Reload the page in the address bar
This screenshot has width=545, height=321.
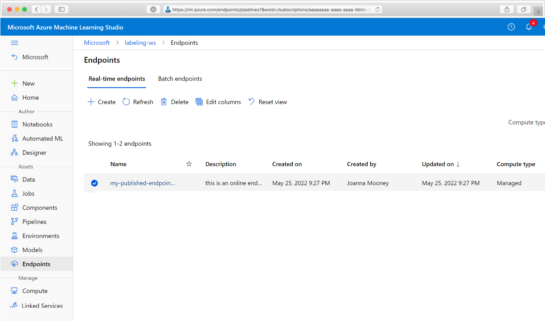[377, 10]
